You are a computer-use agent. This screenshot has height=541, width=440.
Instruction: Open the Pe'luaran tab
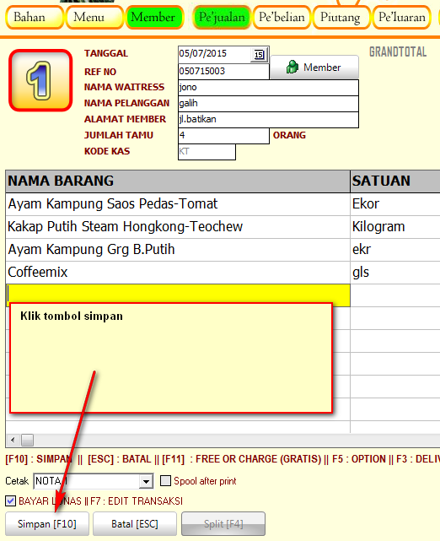[401, 17]
